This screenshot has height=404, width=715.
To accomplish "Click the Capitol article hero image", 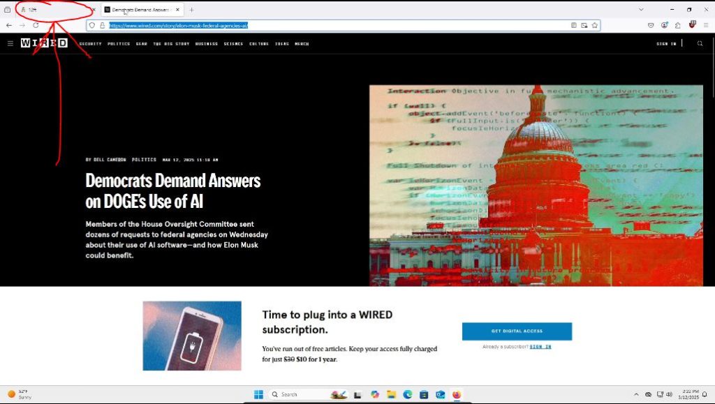I will tap(536, 186).
